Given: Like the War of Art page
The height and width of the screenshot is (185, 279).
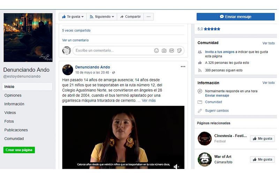Looking at the screenshot, I should pyautogui.click(x=262, y=160).
